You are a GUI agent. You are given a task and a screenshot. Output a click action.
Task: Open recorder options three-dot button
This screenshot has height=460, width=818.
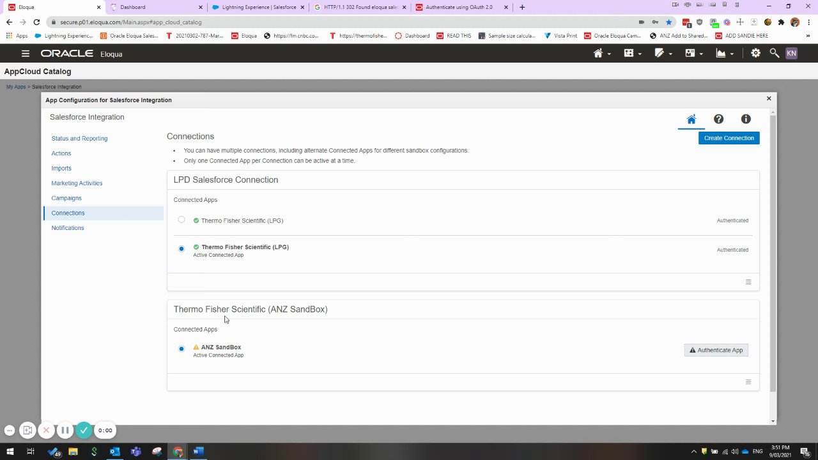pos(9,431)
